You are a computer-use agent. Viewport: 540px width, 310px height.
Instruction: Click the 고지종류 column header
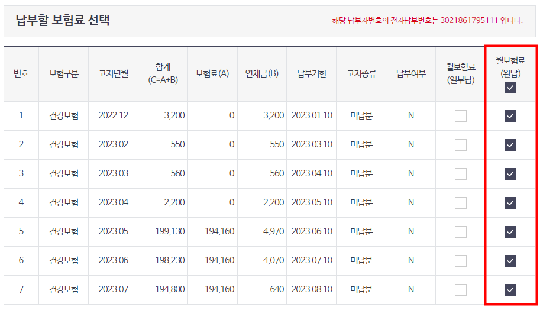tap(361, 73)
